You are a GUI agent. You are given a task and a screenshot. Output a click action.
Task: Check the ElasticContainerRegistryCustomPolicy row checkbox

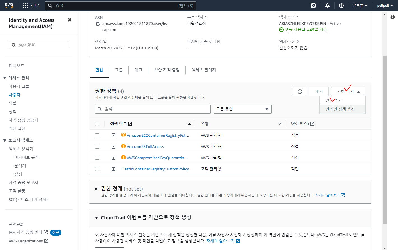[x=97, y=169]
